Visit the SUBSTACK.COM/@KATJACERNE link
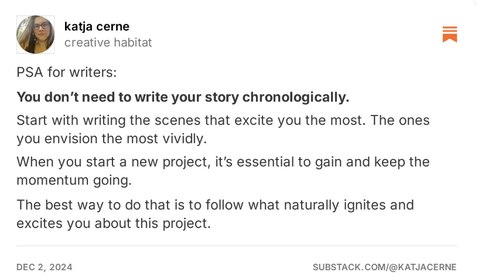This screenshot has height=279, width=478. click(x=384, y=267)
